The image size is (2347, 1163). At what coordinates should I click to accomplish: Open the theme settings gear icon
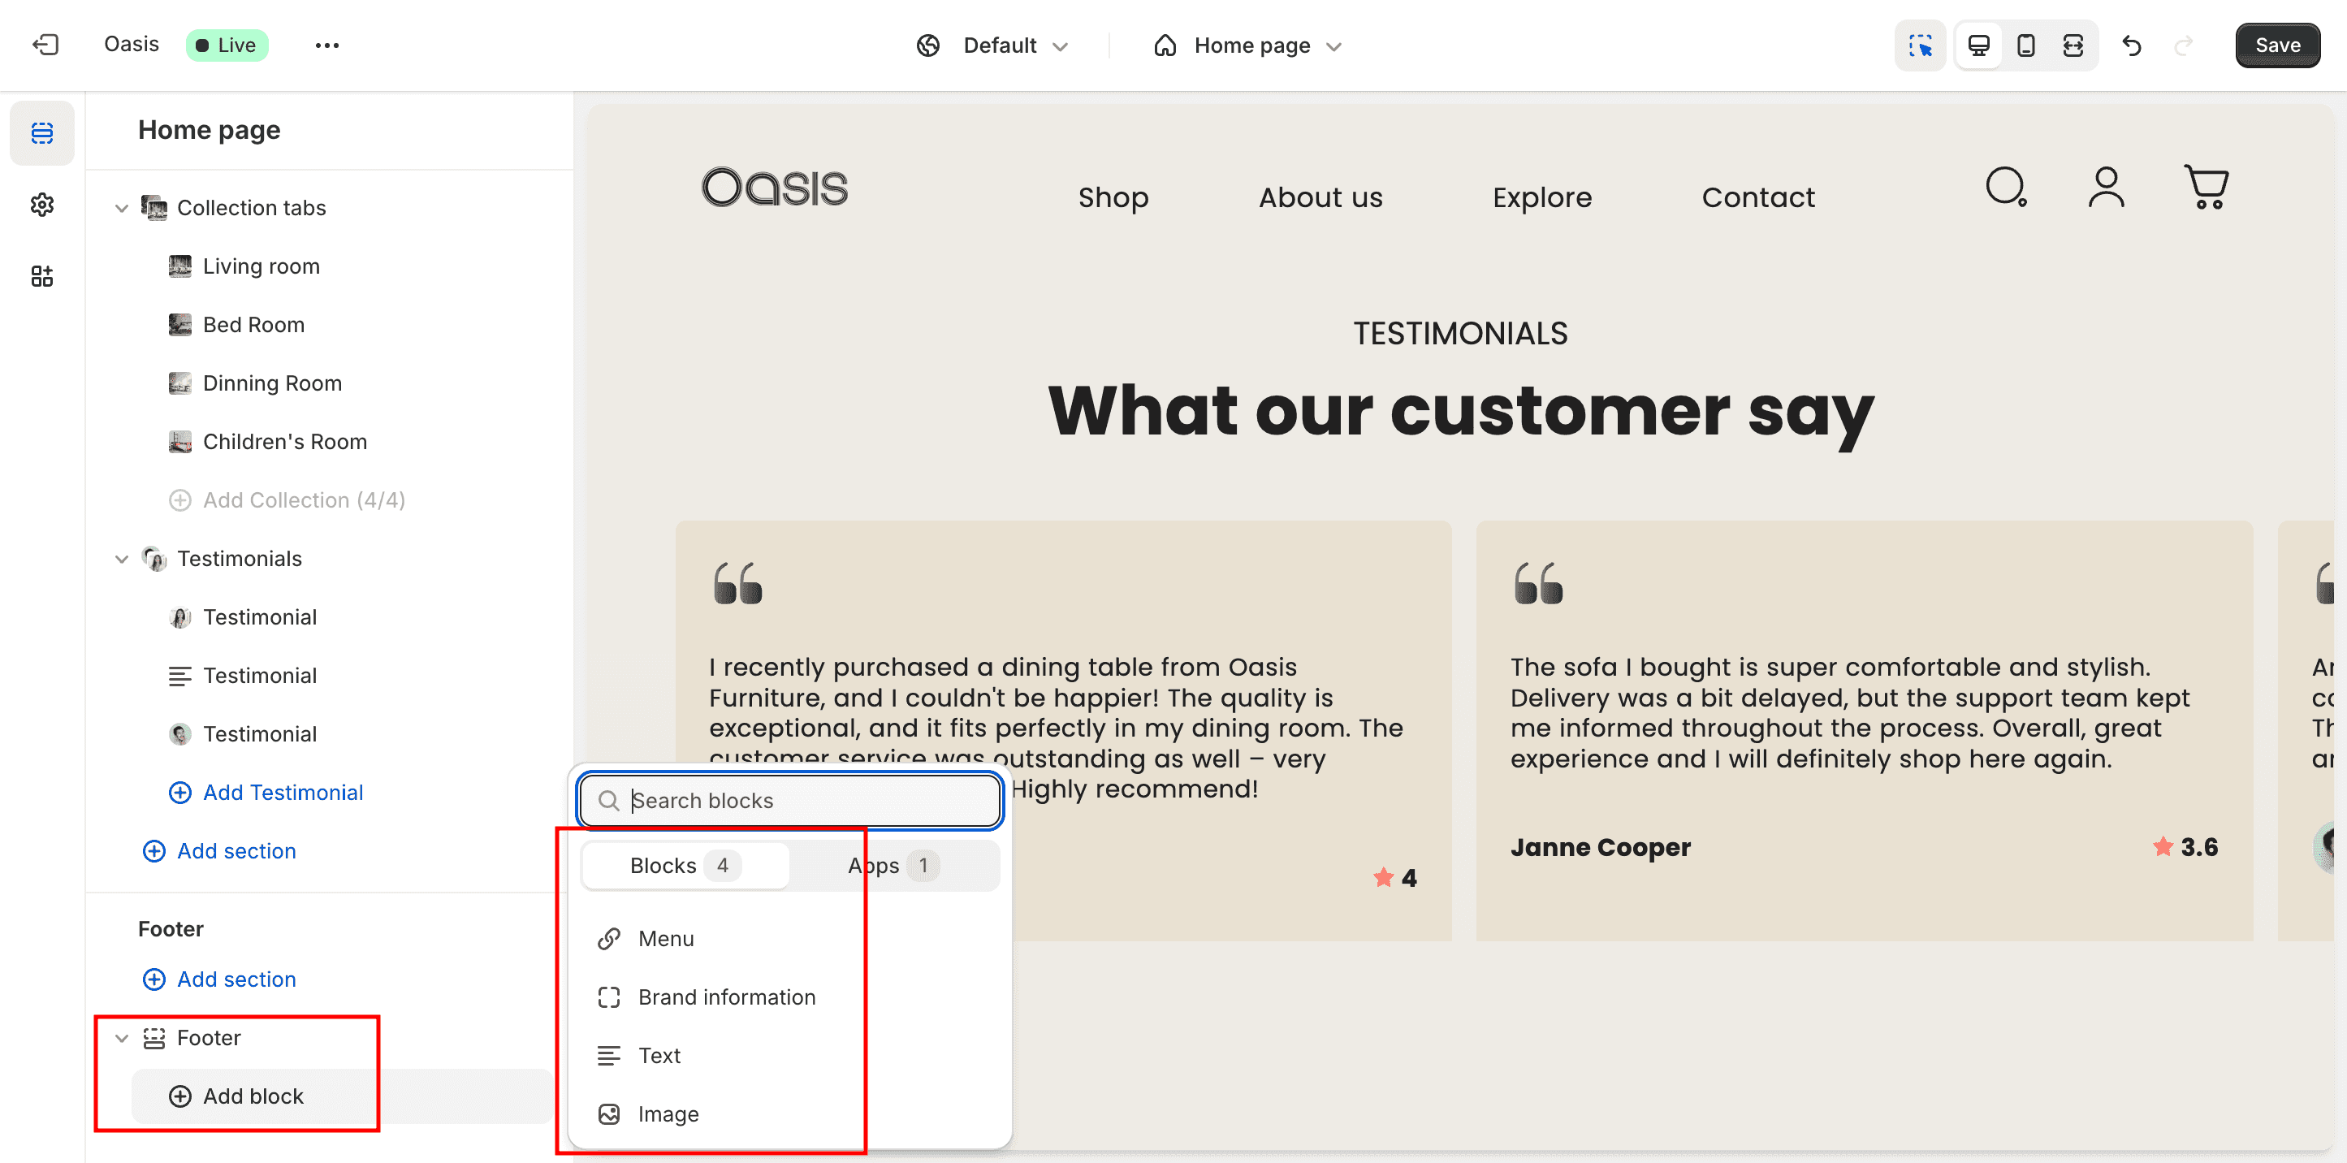click(x=42, y=204)
